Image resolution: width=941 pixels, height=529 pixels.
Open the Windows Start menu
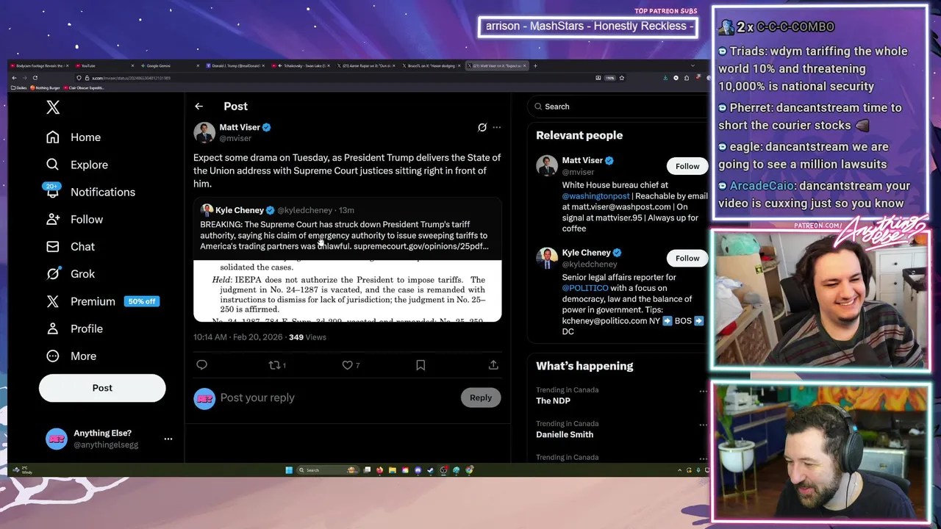coord(289,470)
